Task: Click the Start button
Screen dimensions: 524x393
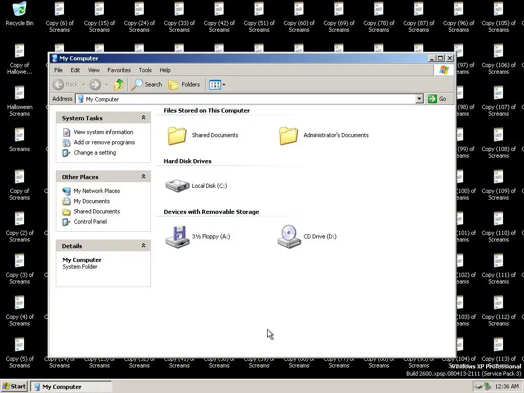Action: 14,387
